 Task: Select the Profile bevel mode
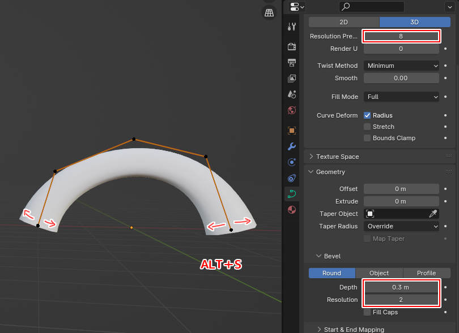pos(426,273)
